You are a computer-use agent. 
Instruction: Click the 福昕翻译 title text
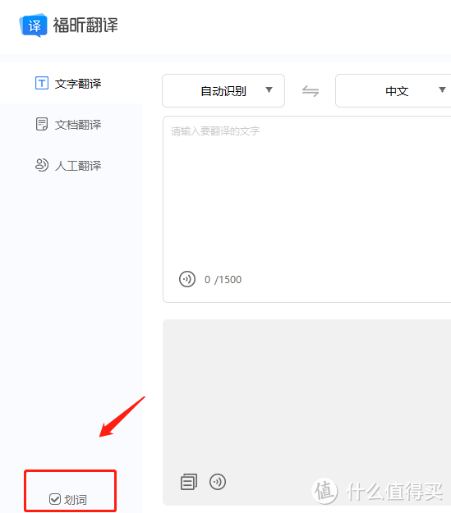pyautogui.click(x=85, y=25)
